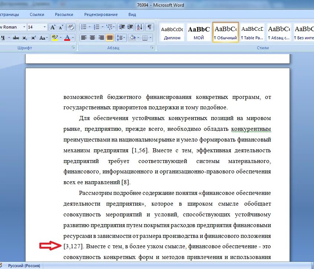This screenshot has height=269, width=314.
Task: Apply a bulleted list
Action: 84,27
